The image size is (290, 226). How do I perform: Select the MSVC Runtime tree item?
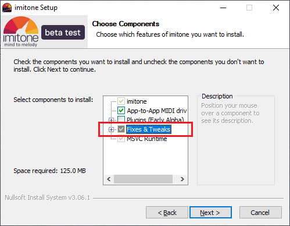[x=147, y=139]
